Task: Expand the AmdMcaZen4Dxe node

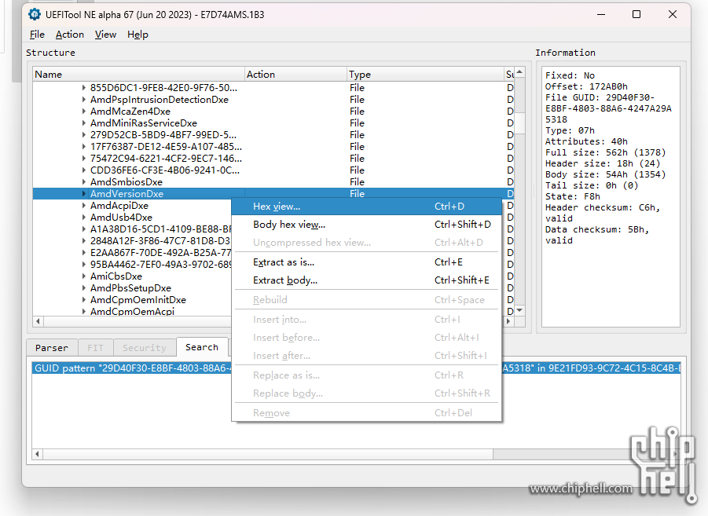Action: pos(83,111)
